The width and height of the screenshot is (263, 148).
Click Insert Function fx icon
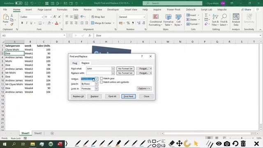click(x=90, y=35)
